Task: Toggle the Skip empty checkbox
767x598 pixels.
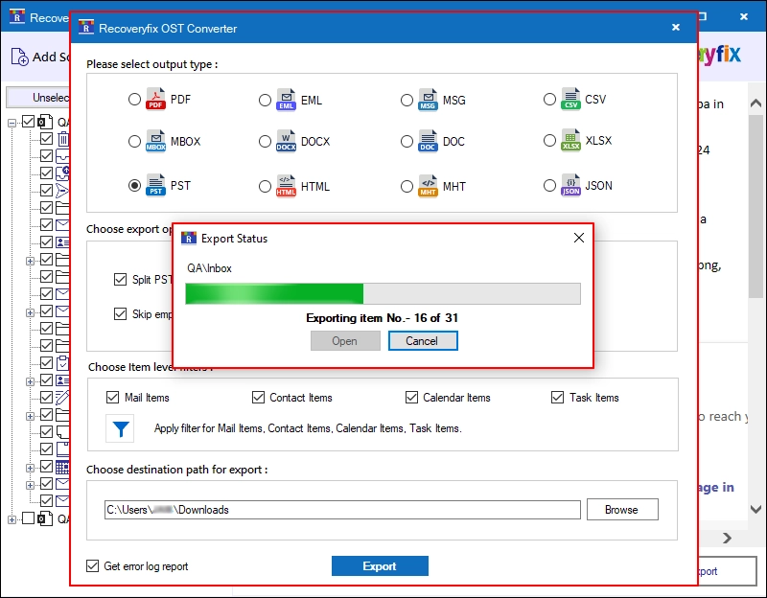Action: 120,313
